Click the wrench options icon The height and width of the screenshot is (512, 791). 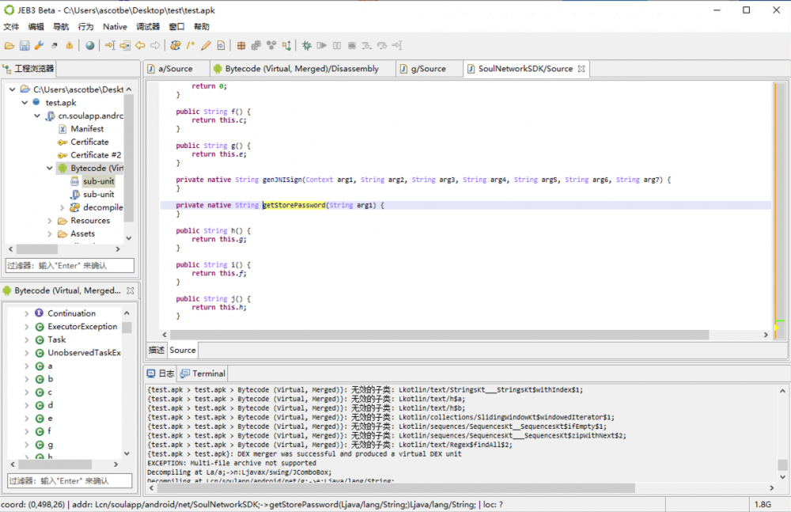(x=39, y=46)
